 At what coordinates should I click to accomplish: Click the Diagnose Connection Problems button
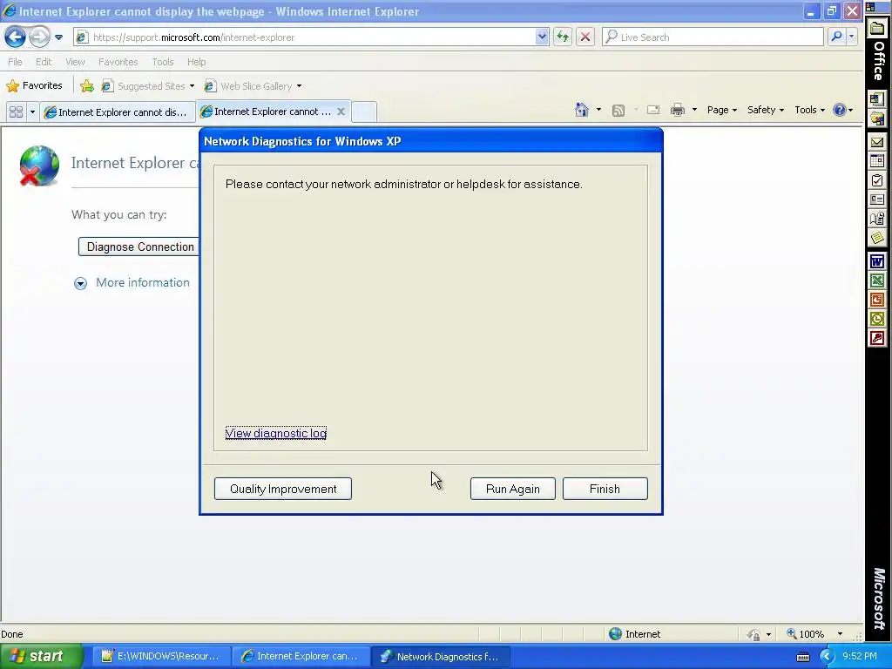click(139, 247)
